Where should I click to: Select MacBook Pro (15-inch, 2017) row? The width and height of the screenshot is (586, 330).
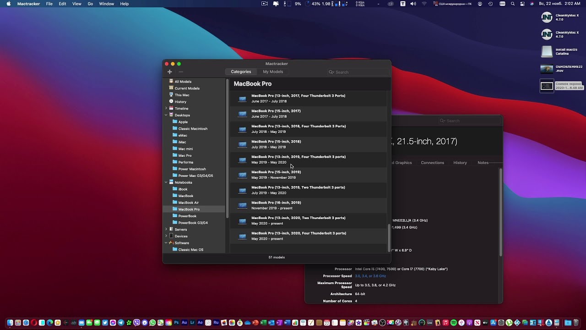click(309, 114)
